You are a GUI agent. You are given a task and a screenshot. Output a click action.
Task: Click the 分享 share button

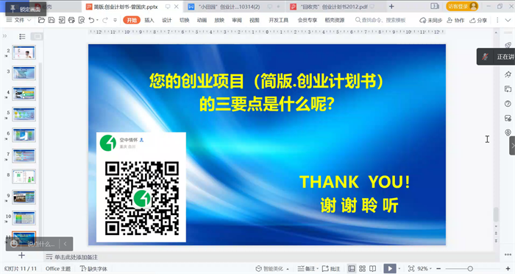(x=478, y=21)
